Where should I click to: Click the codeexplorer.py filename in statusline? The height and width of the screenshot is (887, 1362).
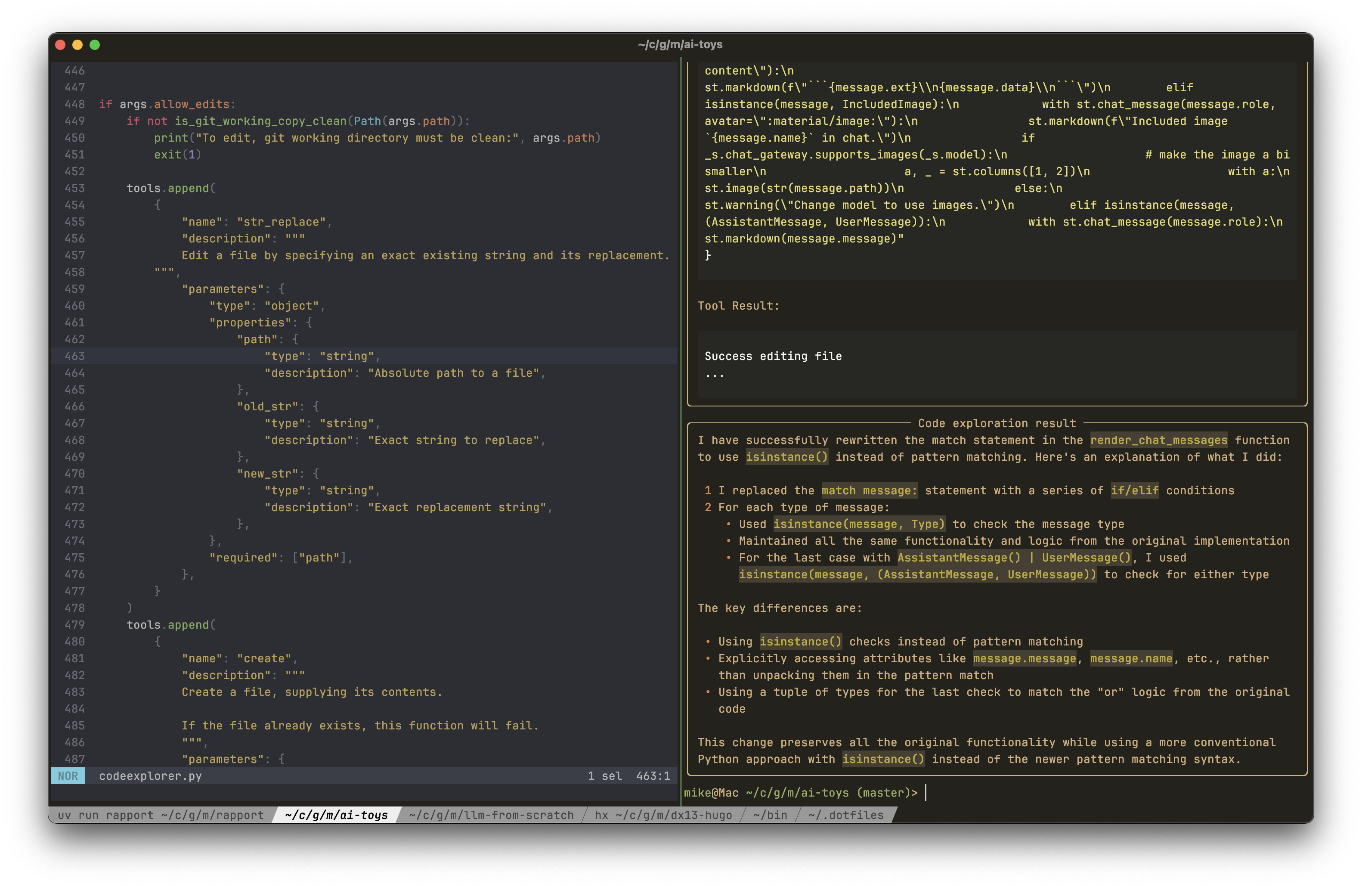(x=151, y=776)
